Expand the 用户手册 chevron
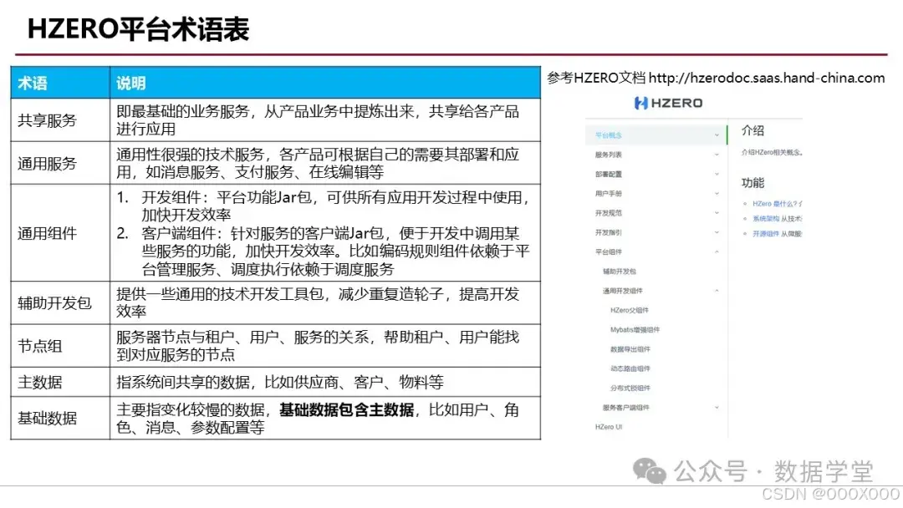Image resolution: width=903 pixels, height=508 pixels. point(717,193)
